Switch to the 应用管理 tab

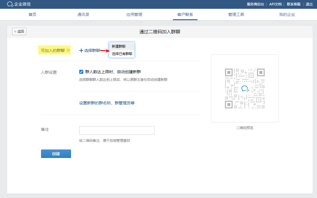point(134,14)
